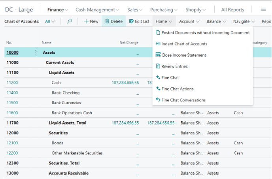This screenshot has width=272, height=179.
Task: Click the Close Income Statement icon
Action: (x=158, y=55)
